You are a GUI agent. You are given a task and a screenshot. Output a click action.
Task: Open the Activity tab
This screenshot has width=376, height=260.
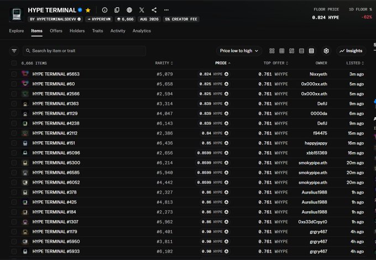118,31
